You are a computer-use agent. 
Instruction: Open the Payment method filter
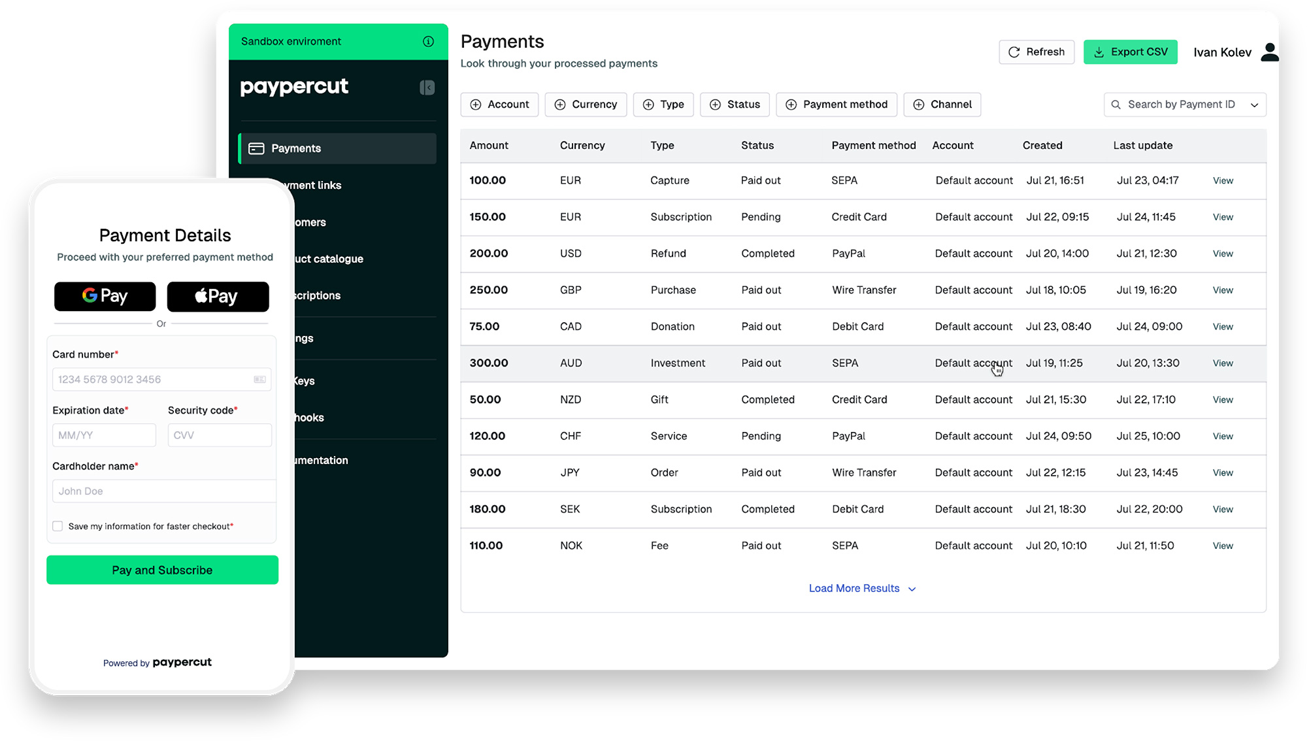coord(836,105)
